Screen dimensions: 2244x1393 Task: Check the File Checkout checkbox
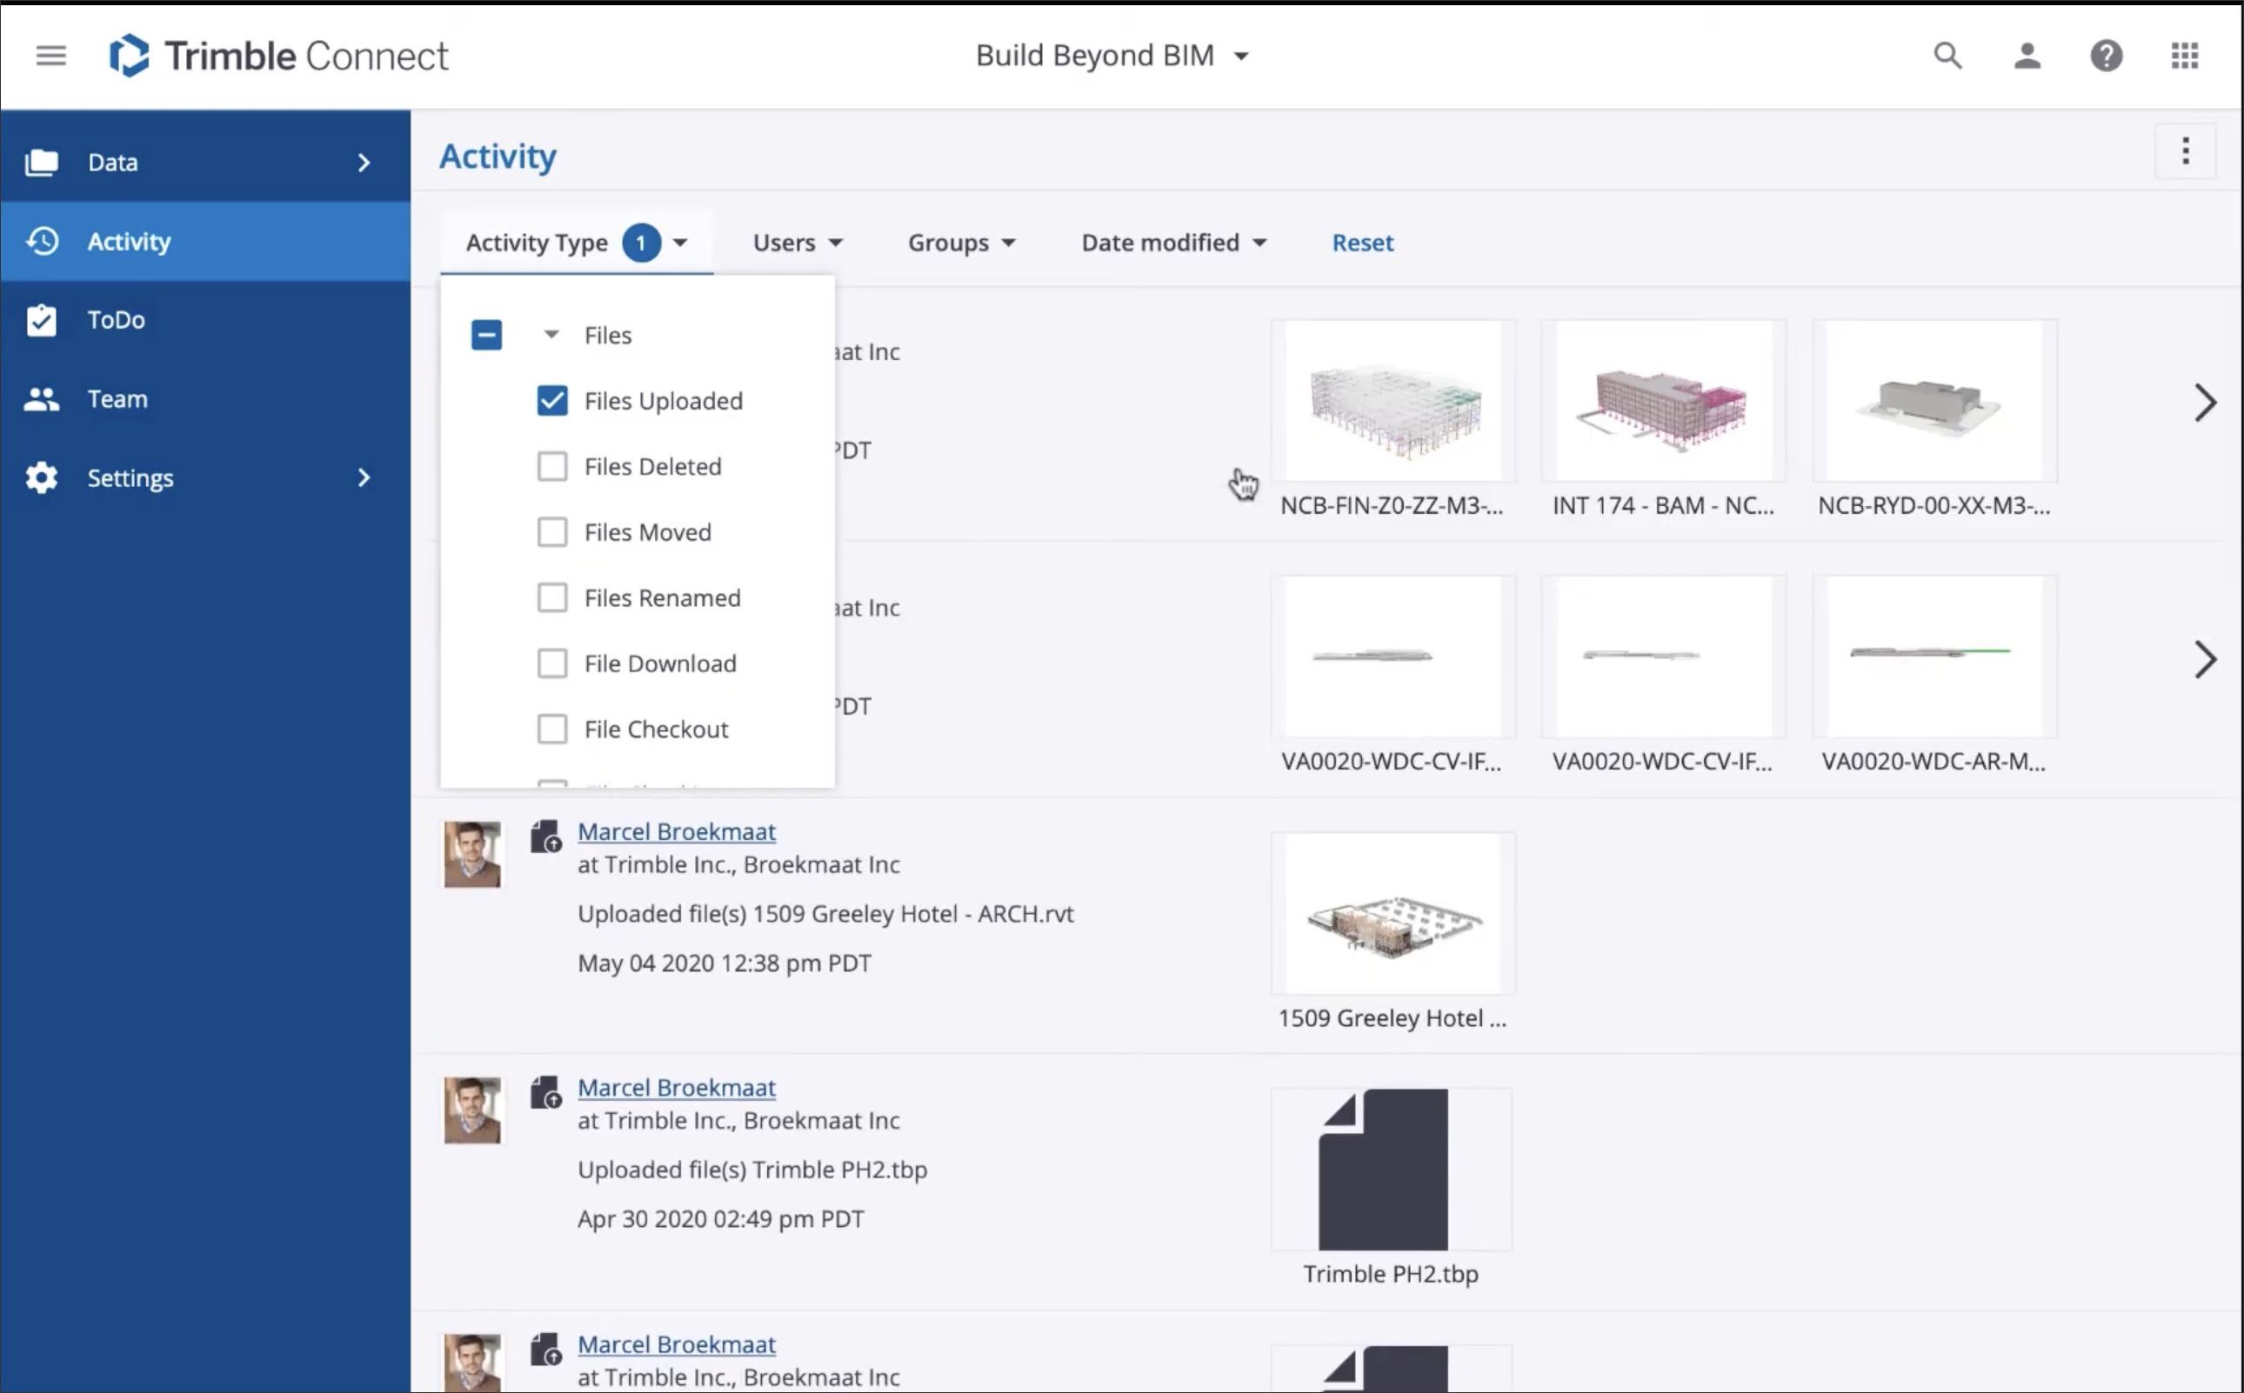(552, 730)
